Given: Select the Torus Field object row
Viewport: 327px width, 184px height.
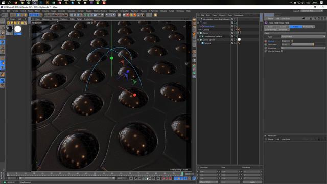Looking at the screenshot, I should coord(209,26).
